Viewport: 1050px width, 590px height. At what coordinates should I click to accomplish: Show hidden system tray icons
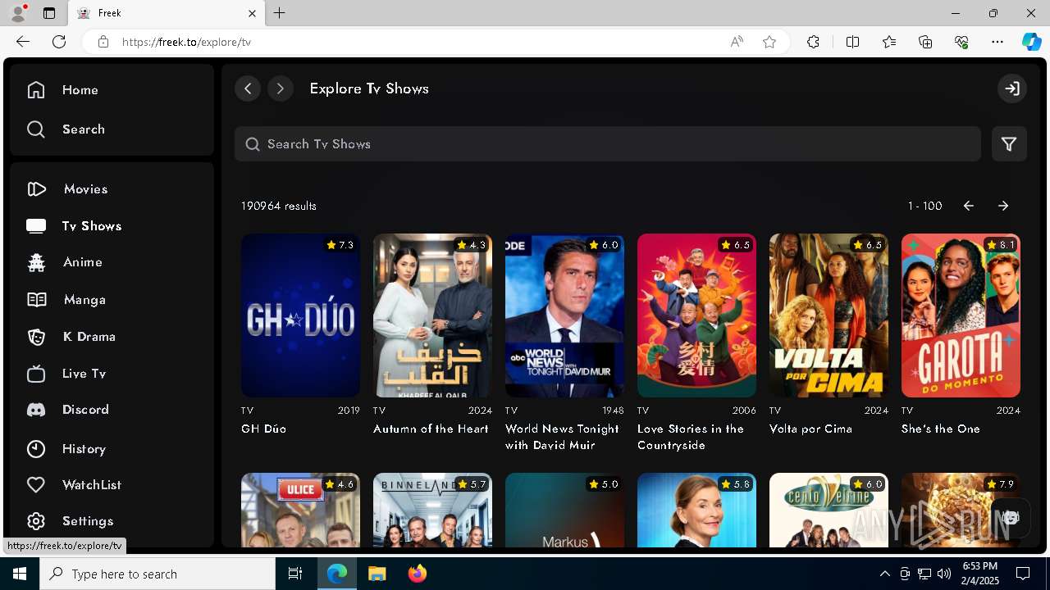tap(884, 574)
